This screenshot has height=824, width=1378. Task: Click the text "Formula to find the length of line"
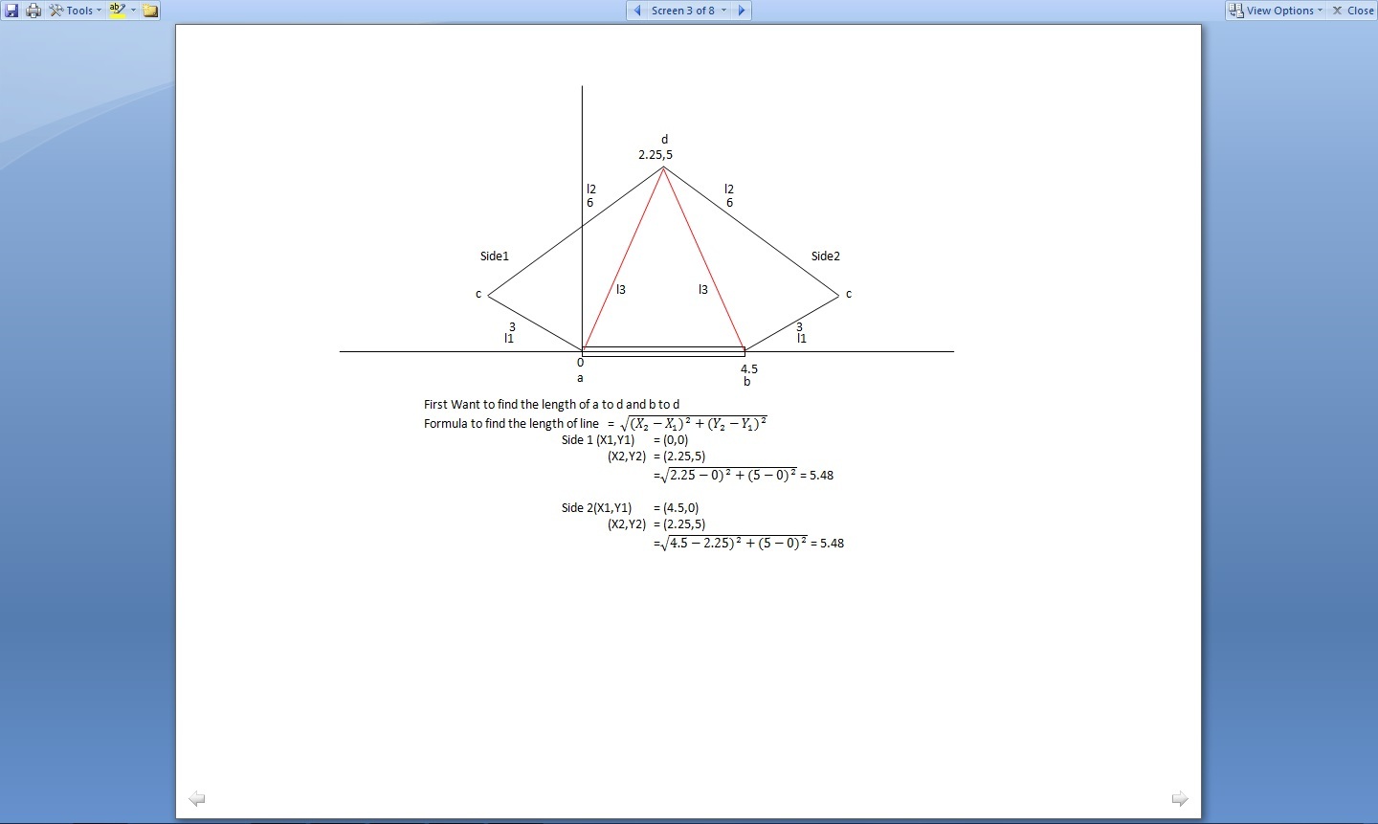511,424
